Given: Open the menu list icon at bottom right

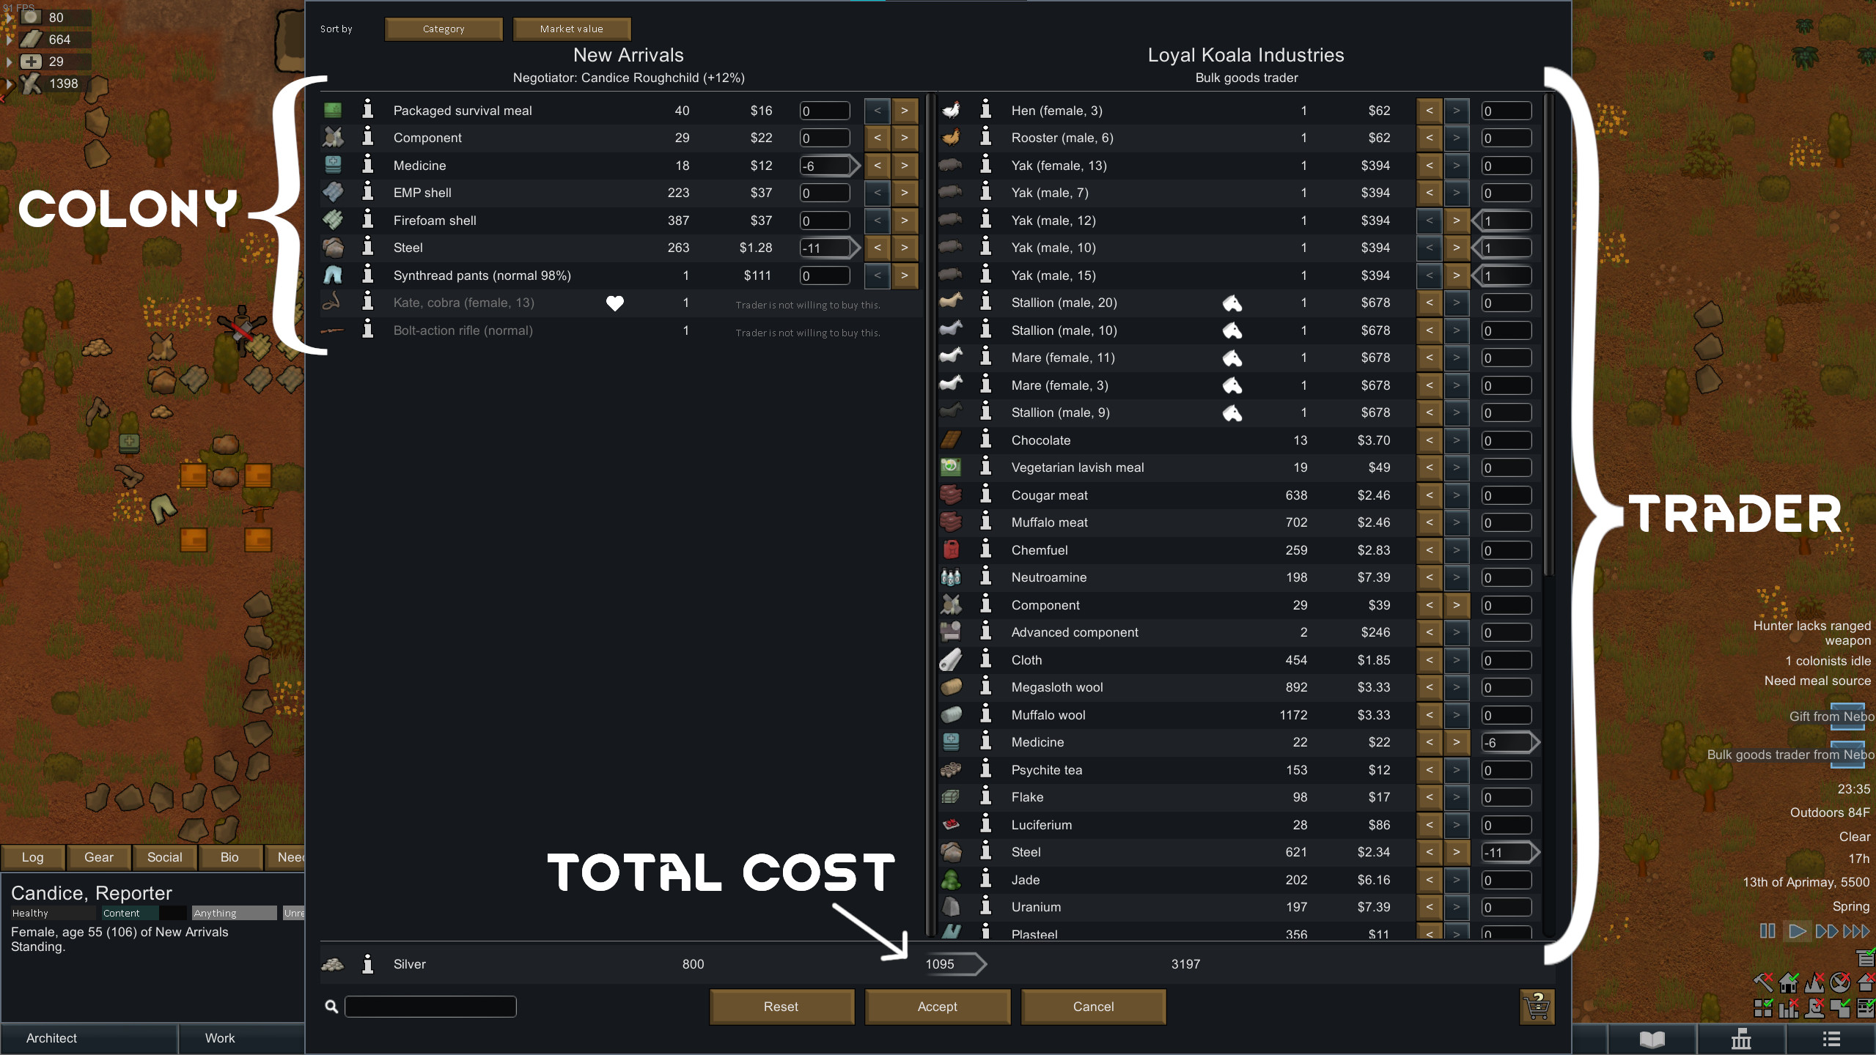Looking at the screenshot, I should point(1831,1039).
